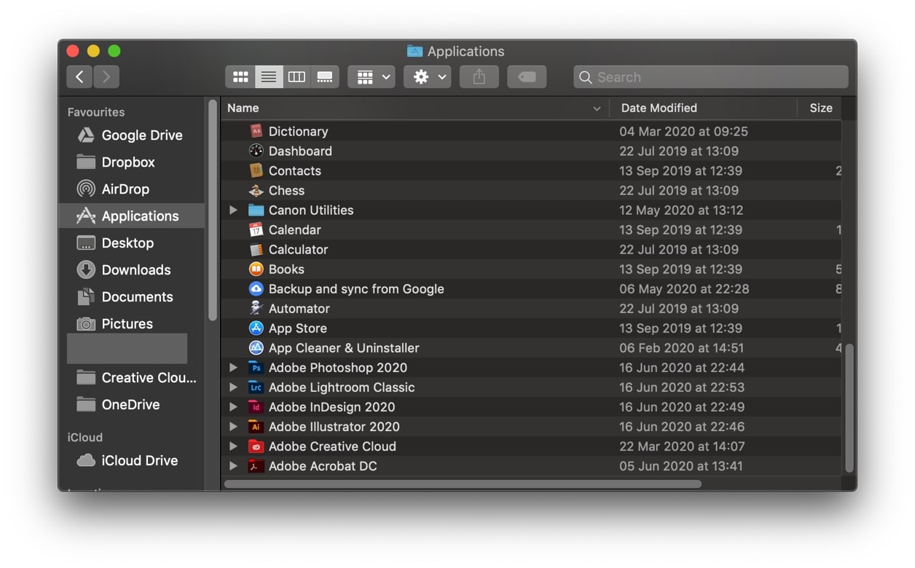
Task: Expand the Adobe Photoshop 2020 folder
Action: click(233, 367)
